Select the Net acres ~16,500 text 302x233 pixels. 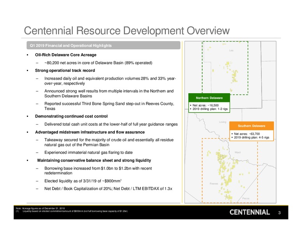coord(205,105)
